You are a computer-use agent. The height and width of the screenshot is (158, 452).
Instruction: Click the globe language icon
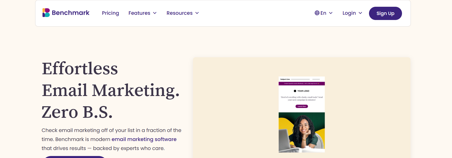coord(317,13)
